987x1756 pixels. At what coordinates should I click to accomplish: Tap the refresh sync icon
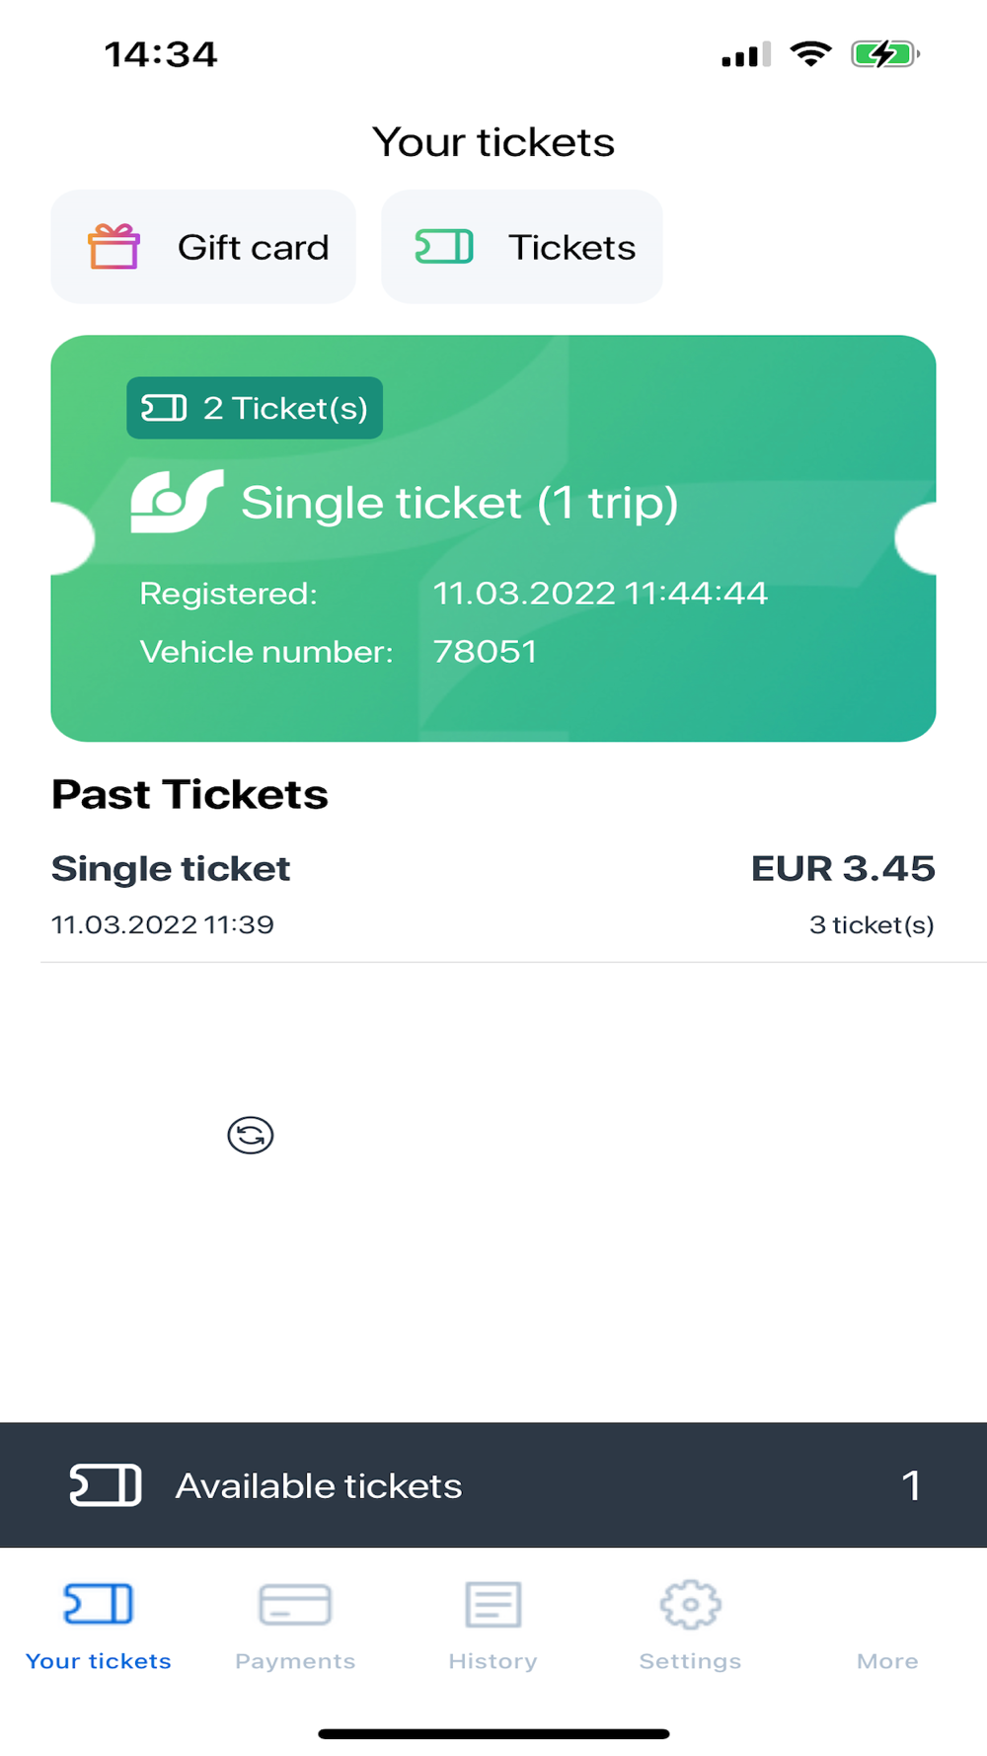click(251, 1135)
